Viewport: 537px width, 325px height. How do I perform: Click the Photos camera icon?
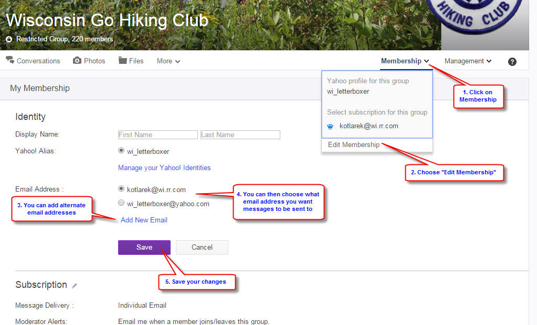tap(77, 60)
